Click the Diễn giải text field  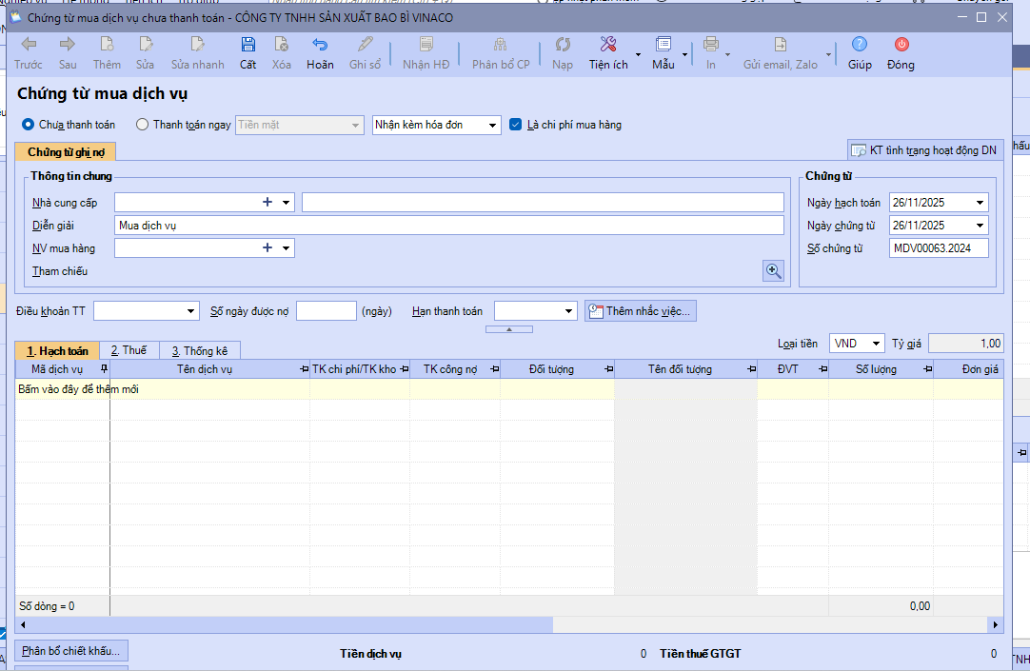[447, 226]
